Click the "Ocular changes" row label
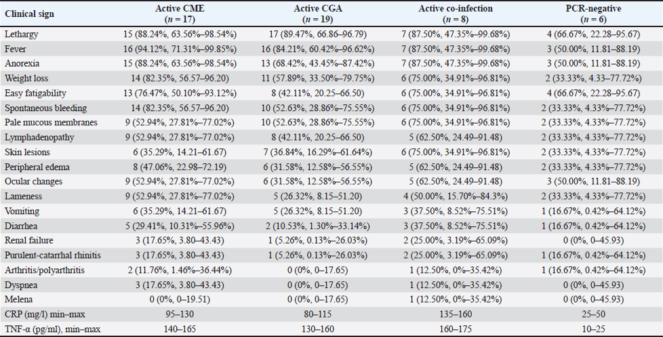 [28, 181]
